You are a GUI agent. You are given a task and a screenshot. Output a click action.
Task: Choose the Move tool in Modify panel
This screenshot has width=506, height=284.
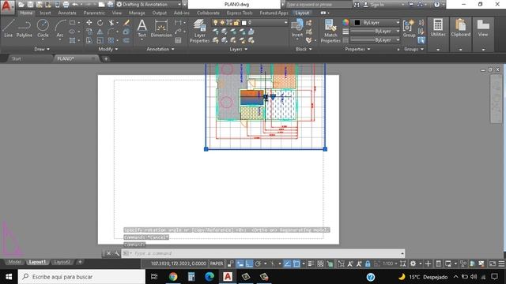89,23
